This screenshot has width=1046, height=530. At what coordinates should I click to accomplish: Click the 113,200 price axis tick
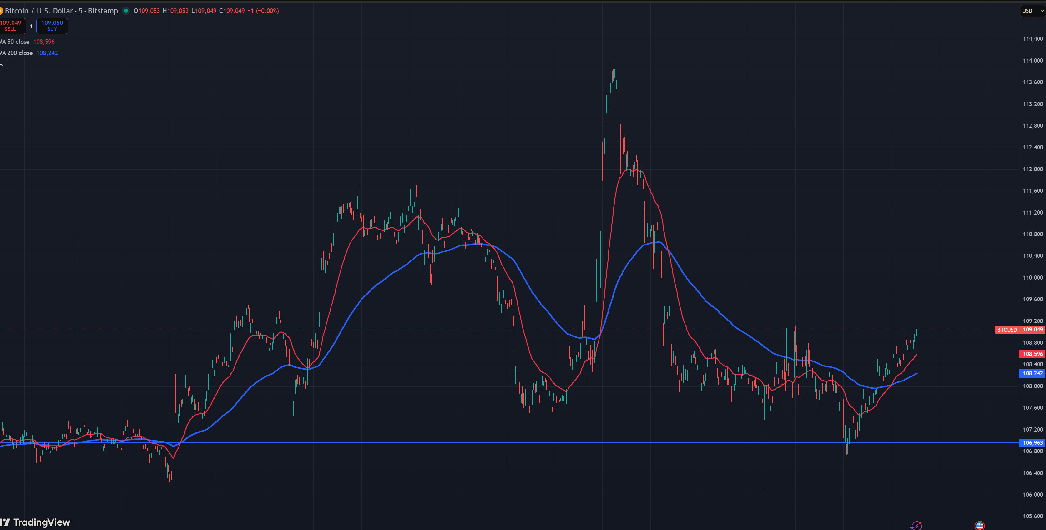coord(1033,104)
